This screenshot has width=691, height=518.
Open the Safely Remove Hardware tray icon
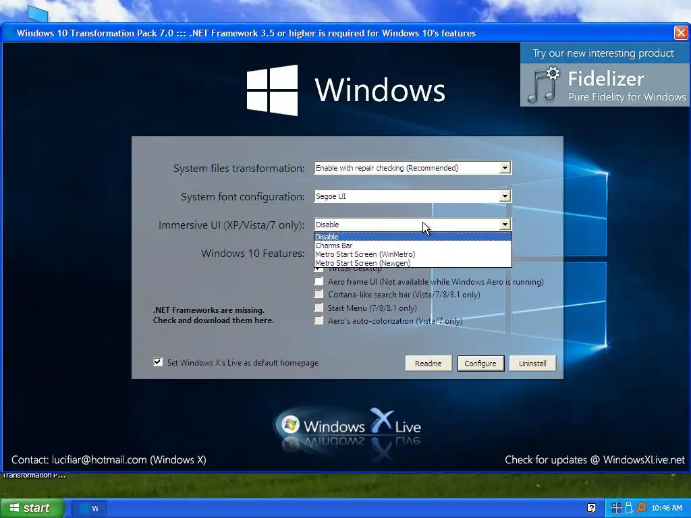[629, 508]
